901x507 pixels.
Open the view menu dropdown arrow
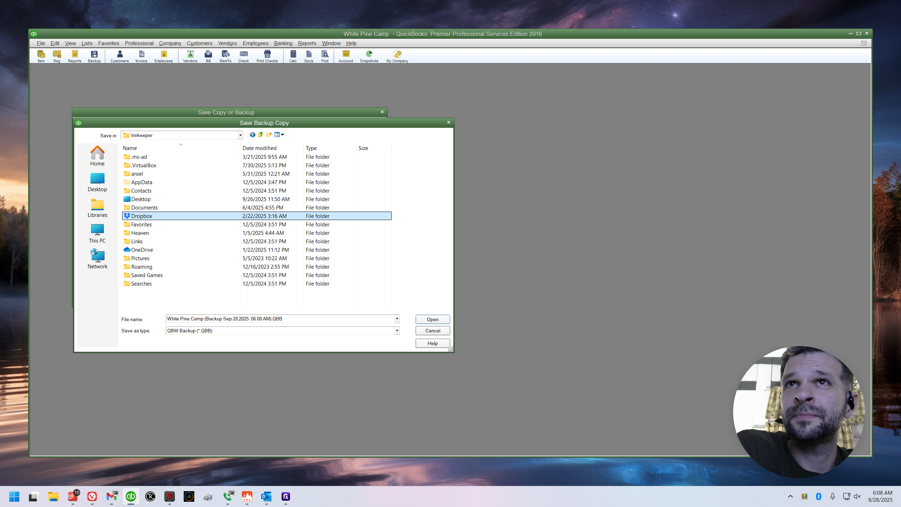coord(282,134)
